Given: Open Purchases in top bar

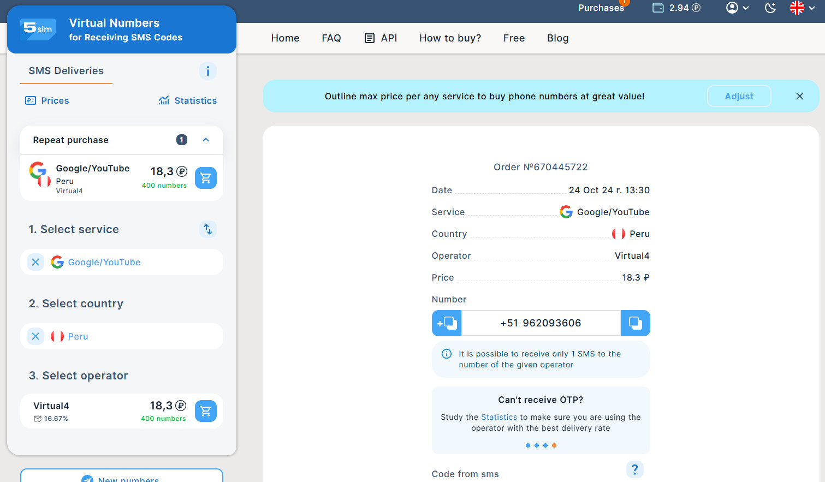Looking at the screenshot, I should pyautogui.click(x=601, y=8).
